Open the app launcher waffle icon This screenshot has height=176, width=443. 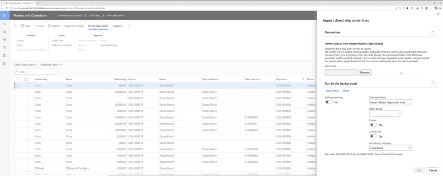pos(4,16)
